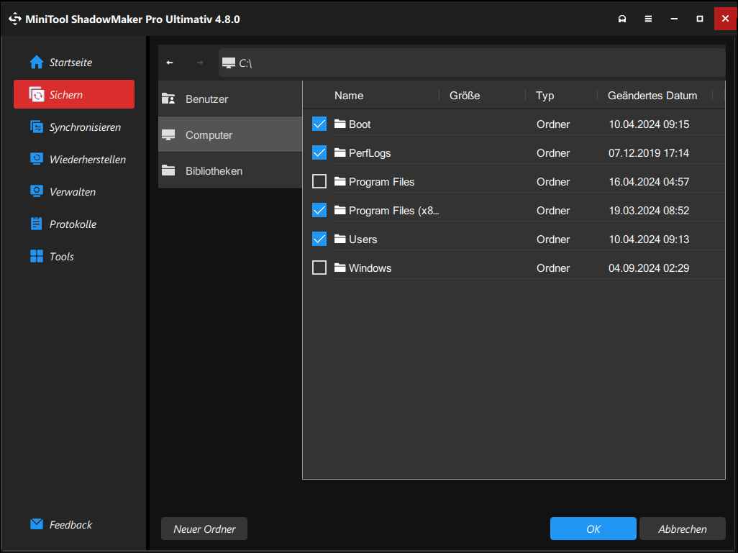Click the Users folder icon
738x553 pixels.
(x=340, y=239)
